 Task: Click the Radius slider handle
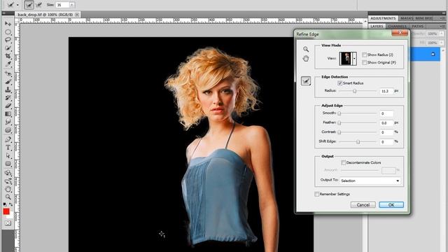pyautogui.click(x=355, y=91)
